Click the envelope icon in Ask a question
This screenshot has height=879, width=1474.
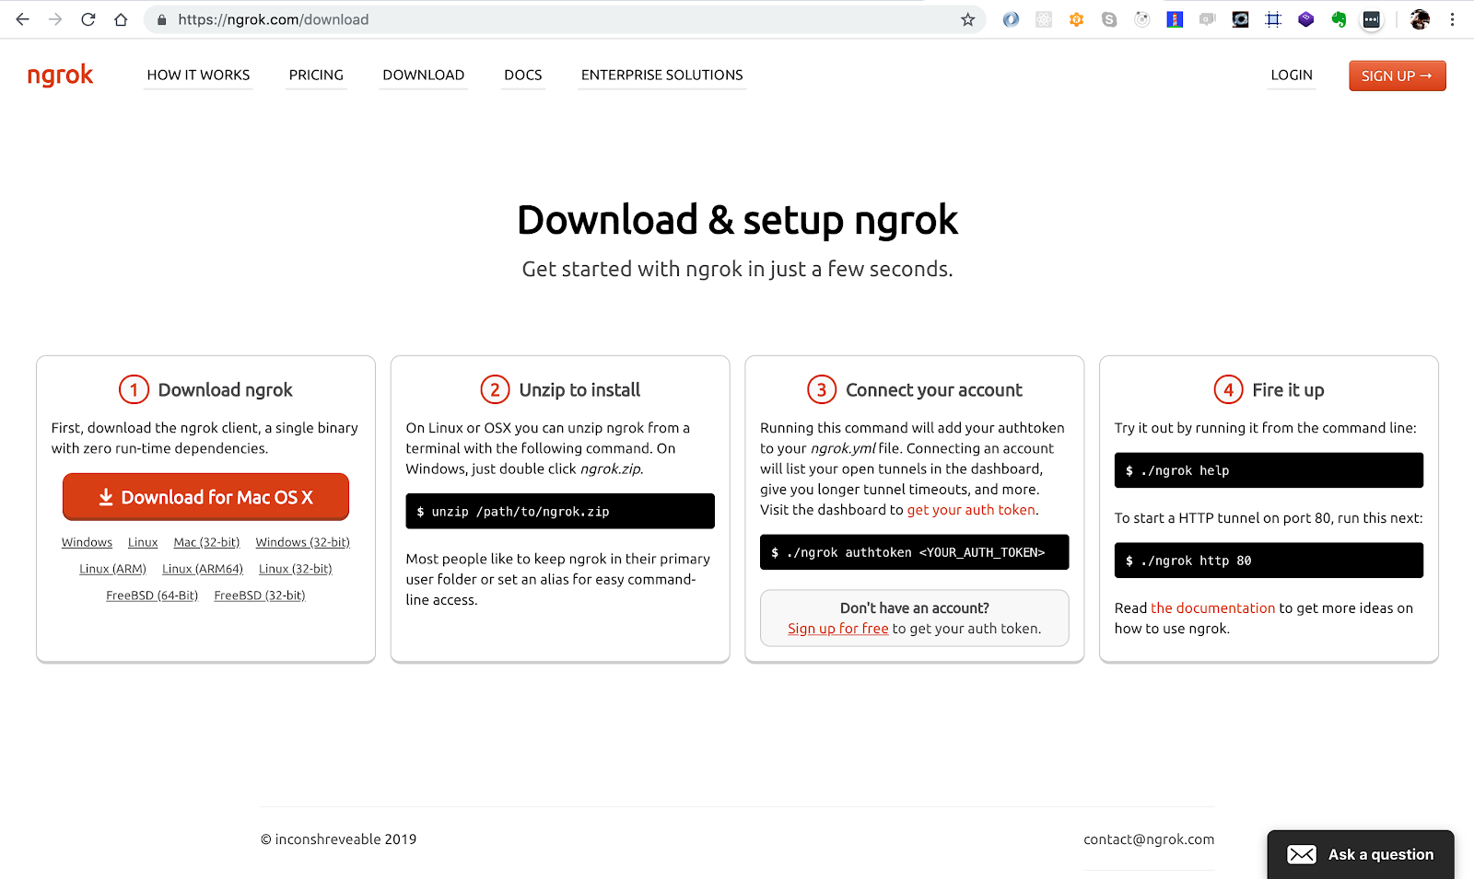pyautogui.click(x=1302, y=854)
